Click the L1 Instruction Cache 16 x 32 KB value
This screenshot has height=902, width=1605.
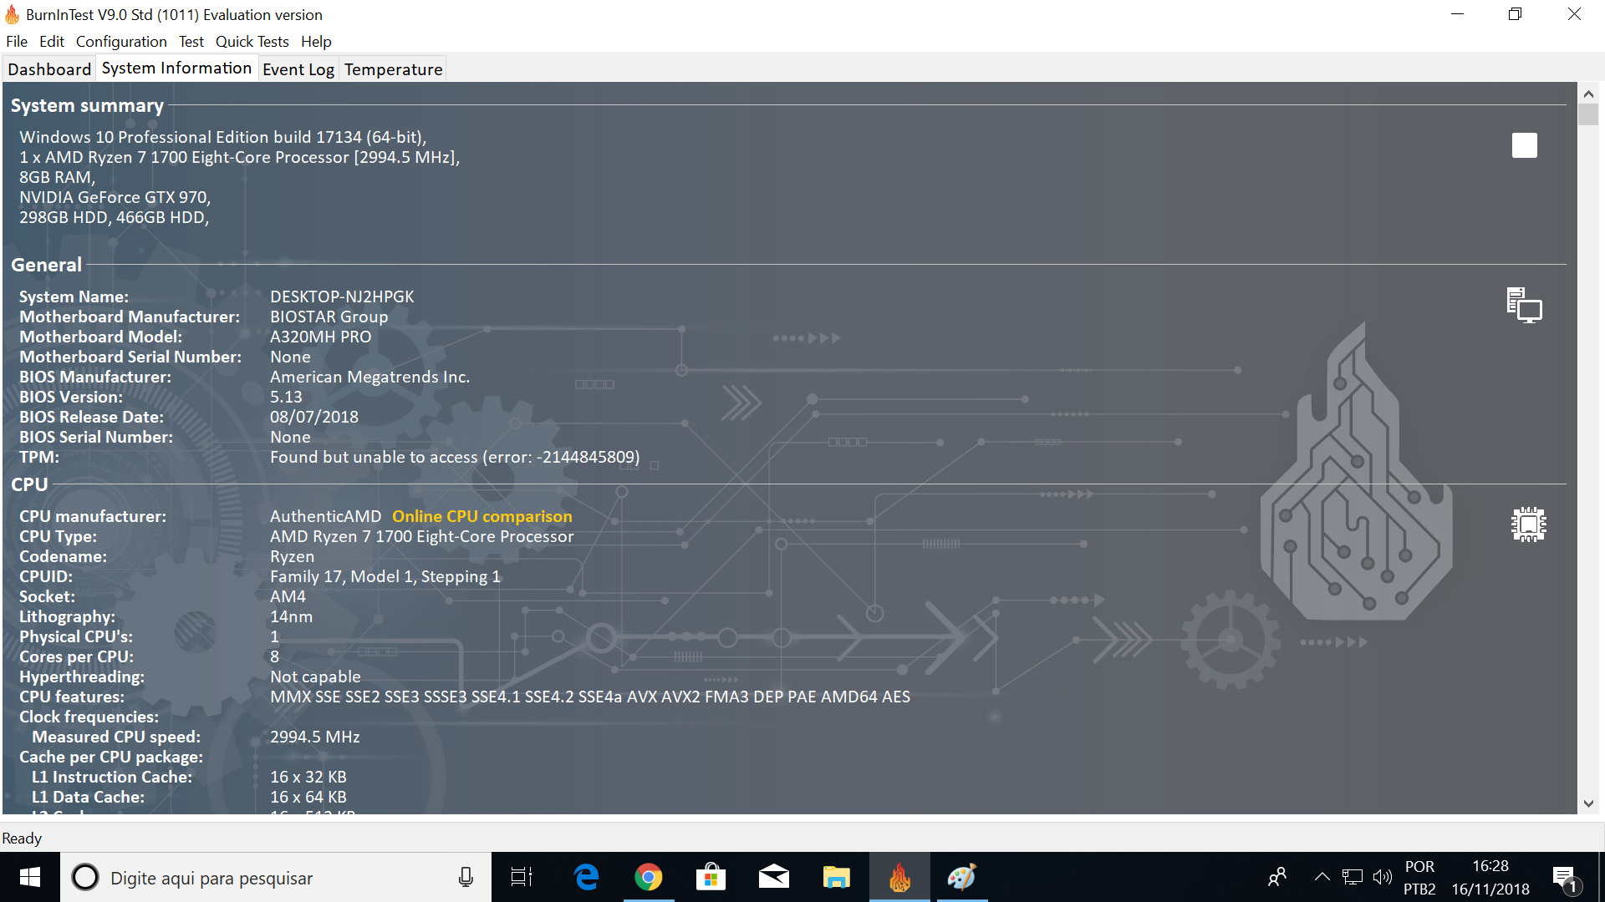308,777
